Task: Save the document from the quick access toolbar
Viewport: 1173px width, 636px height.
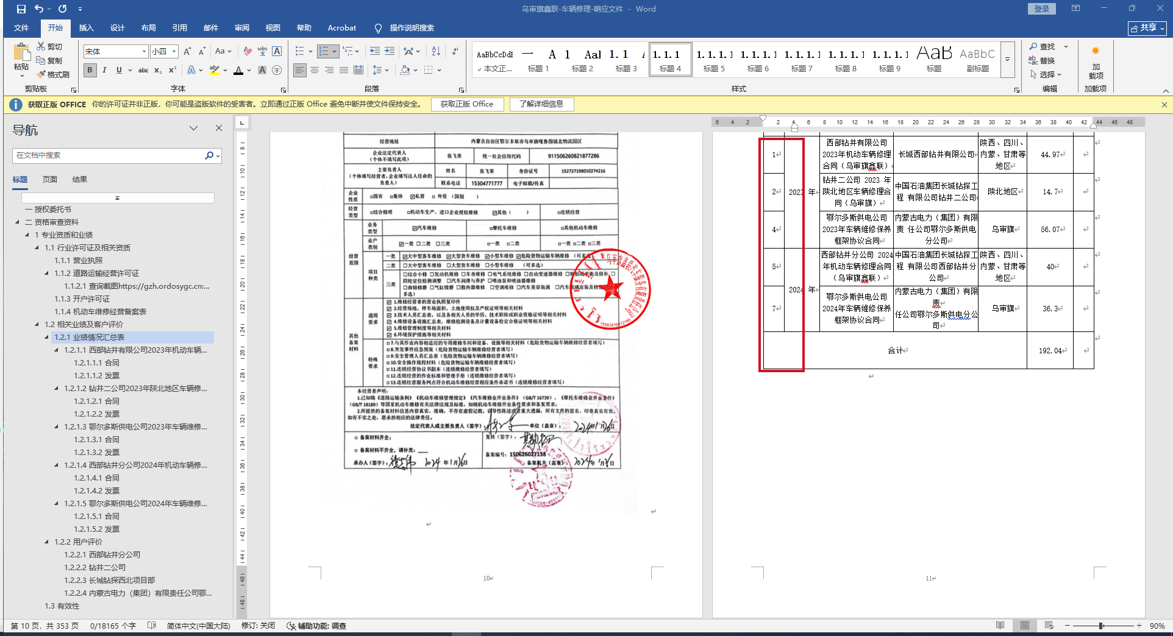Action: [x=21, y=9]
